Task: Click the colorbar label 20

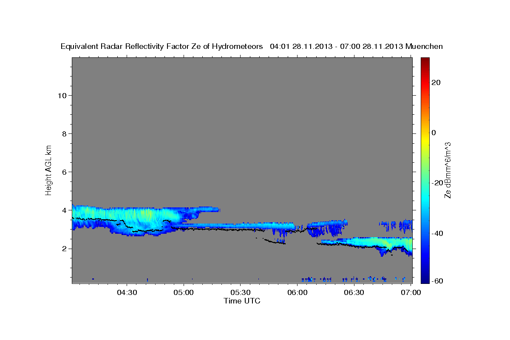Action: pos(436,82)
